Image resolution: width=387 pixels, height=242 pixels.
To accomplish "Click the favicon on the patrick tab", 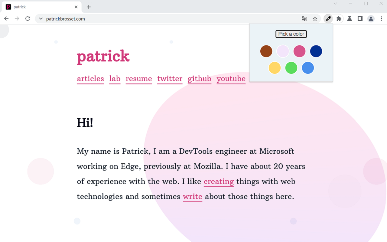I will tap(8, 7).
